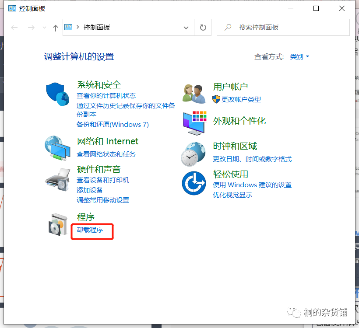
Task: Click 更改帐户类型 link
Action: point(241,99)
